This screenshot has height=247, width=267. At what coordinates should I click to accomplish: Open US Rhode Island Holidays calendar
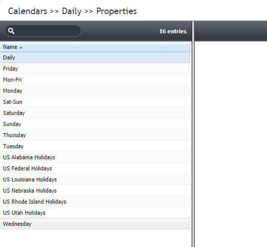(x=95, y=202)
